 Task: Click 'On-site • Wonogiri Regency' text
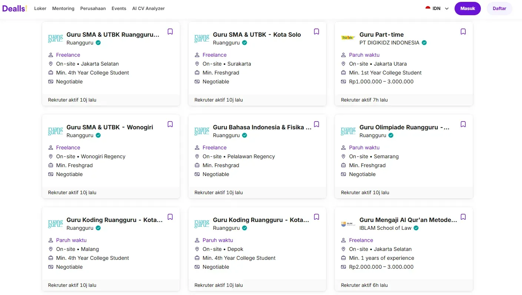[91, 156]
